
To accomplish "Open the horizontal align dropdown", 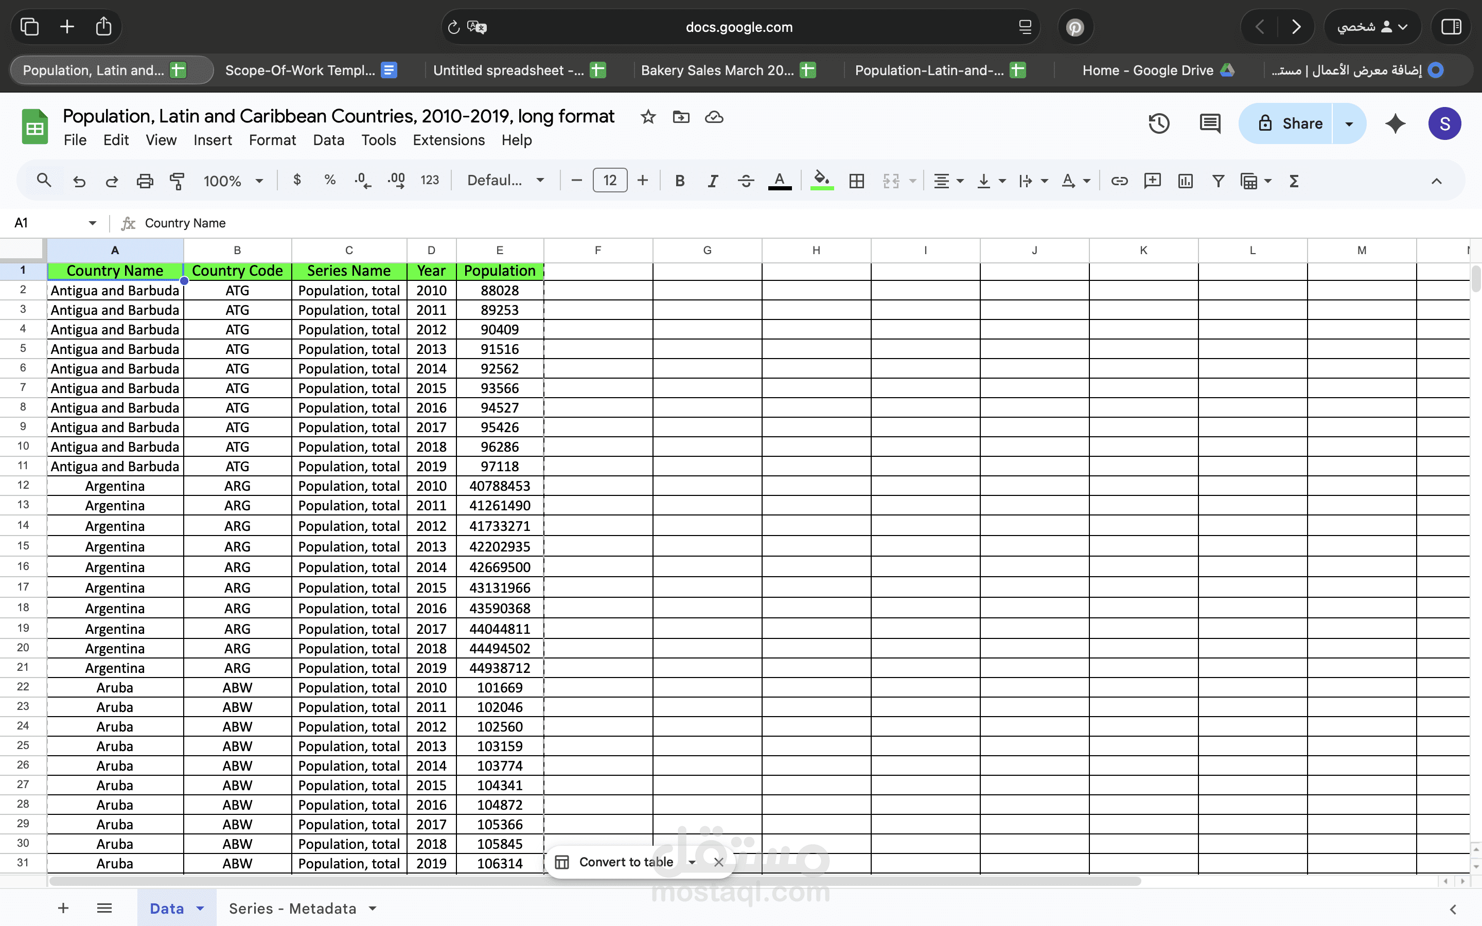I will 948,181.
